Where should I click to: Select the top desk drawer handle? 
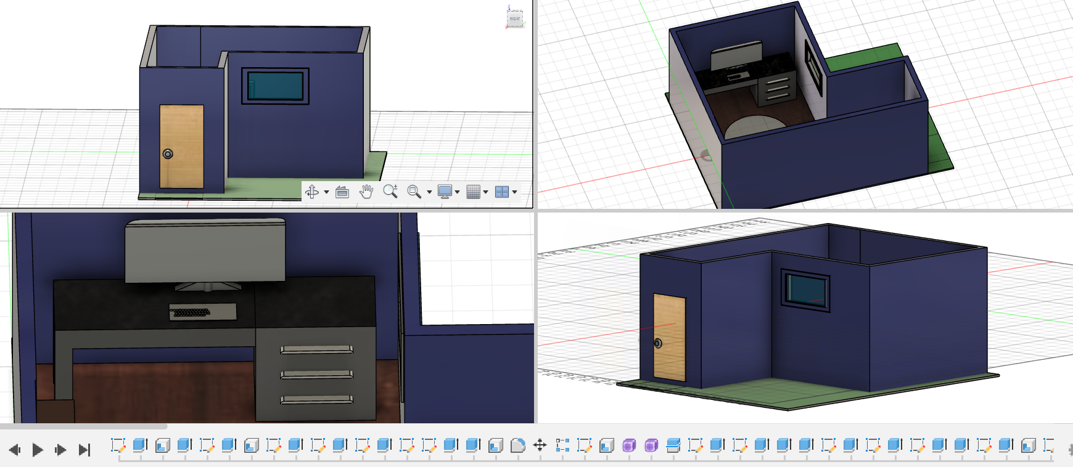click(317, 350)
